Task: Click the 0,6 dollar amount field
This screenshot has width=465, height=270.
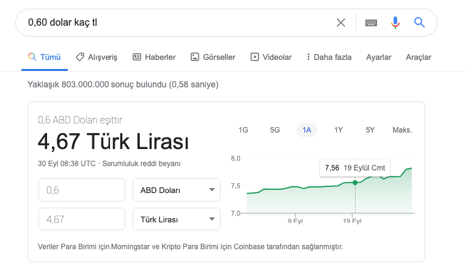Action: (x=82, y=190)
